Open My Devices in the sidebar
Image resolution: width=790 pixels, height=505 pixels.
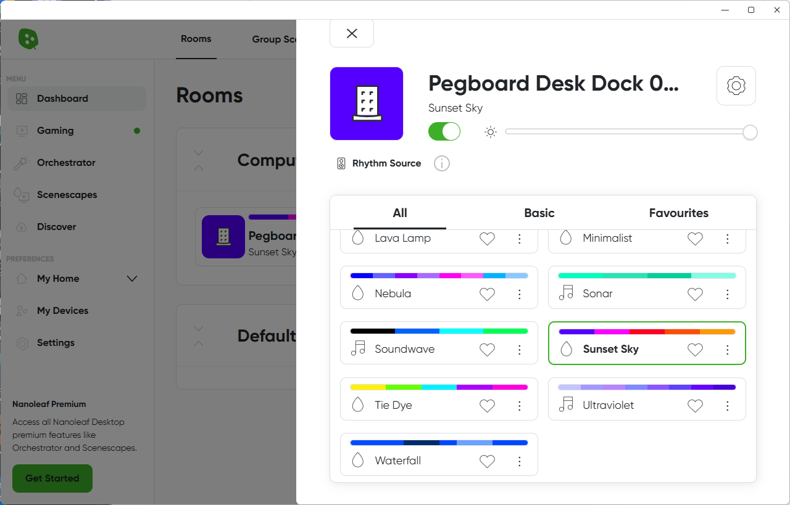click(x=62, y=311)
